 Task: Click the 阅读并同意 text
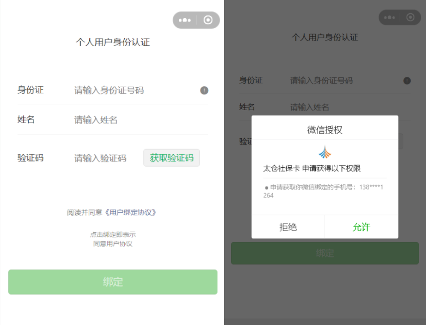click(84, 213)
